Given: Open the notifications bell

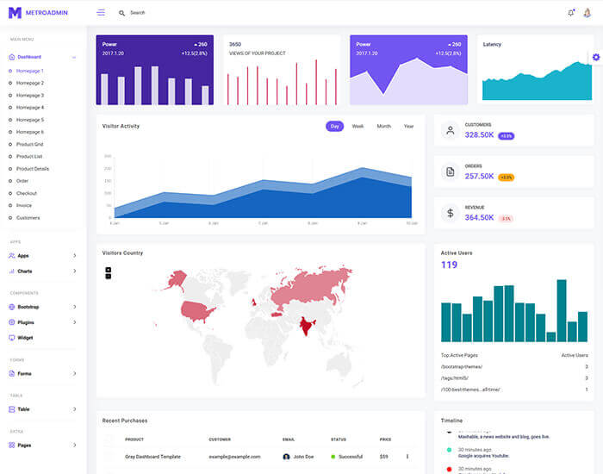Looking at the screenshot, I should click(x=570, y=13).
